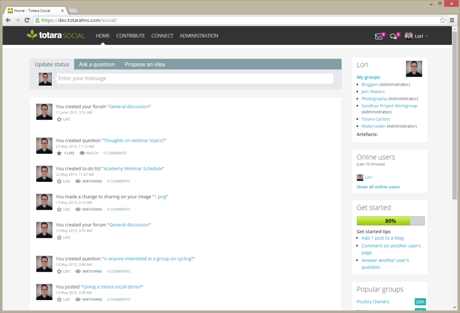Expand the Lori user menu dropdown arrow

[426, 36]
